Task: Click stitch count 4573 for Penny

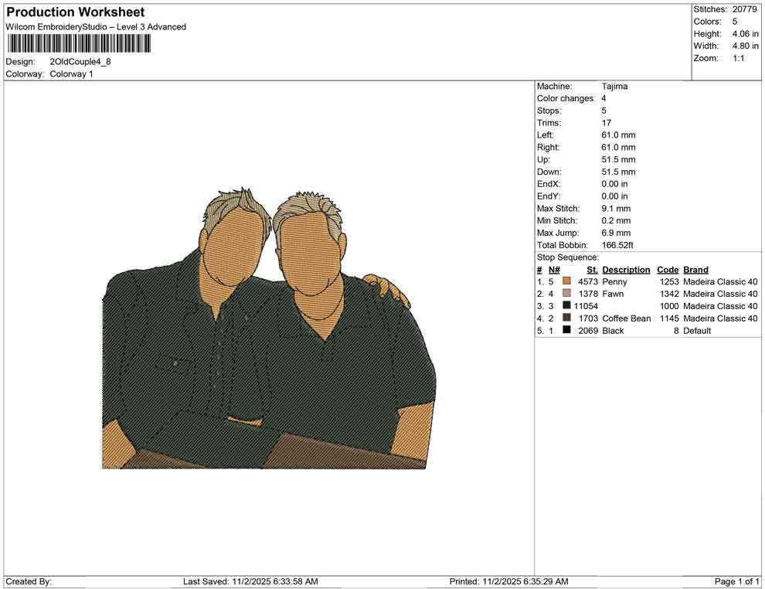Action: 588,281
